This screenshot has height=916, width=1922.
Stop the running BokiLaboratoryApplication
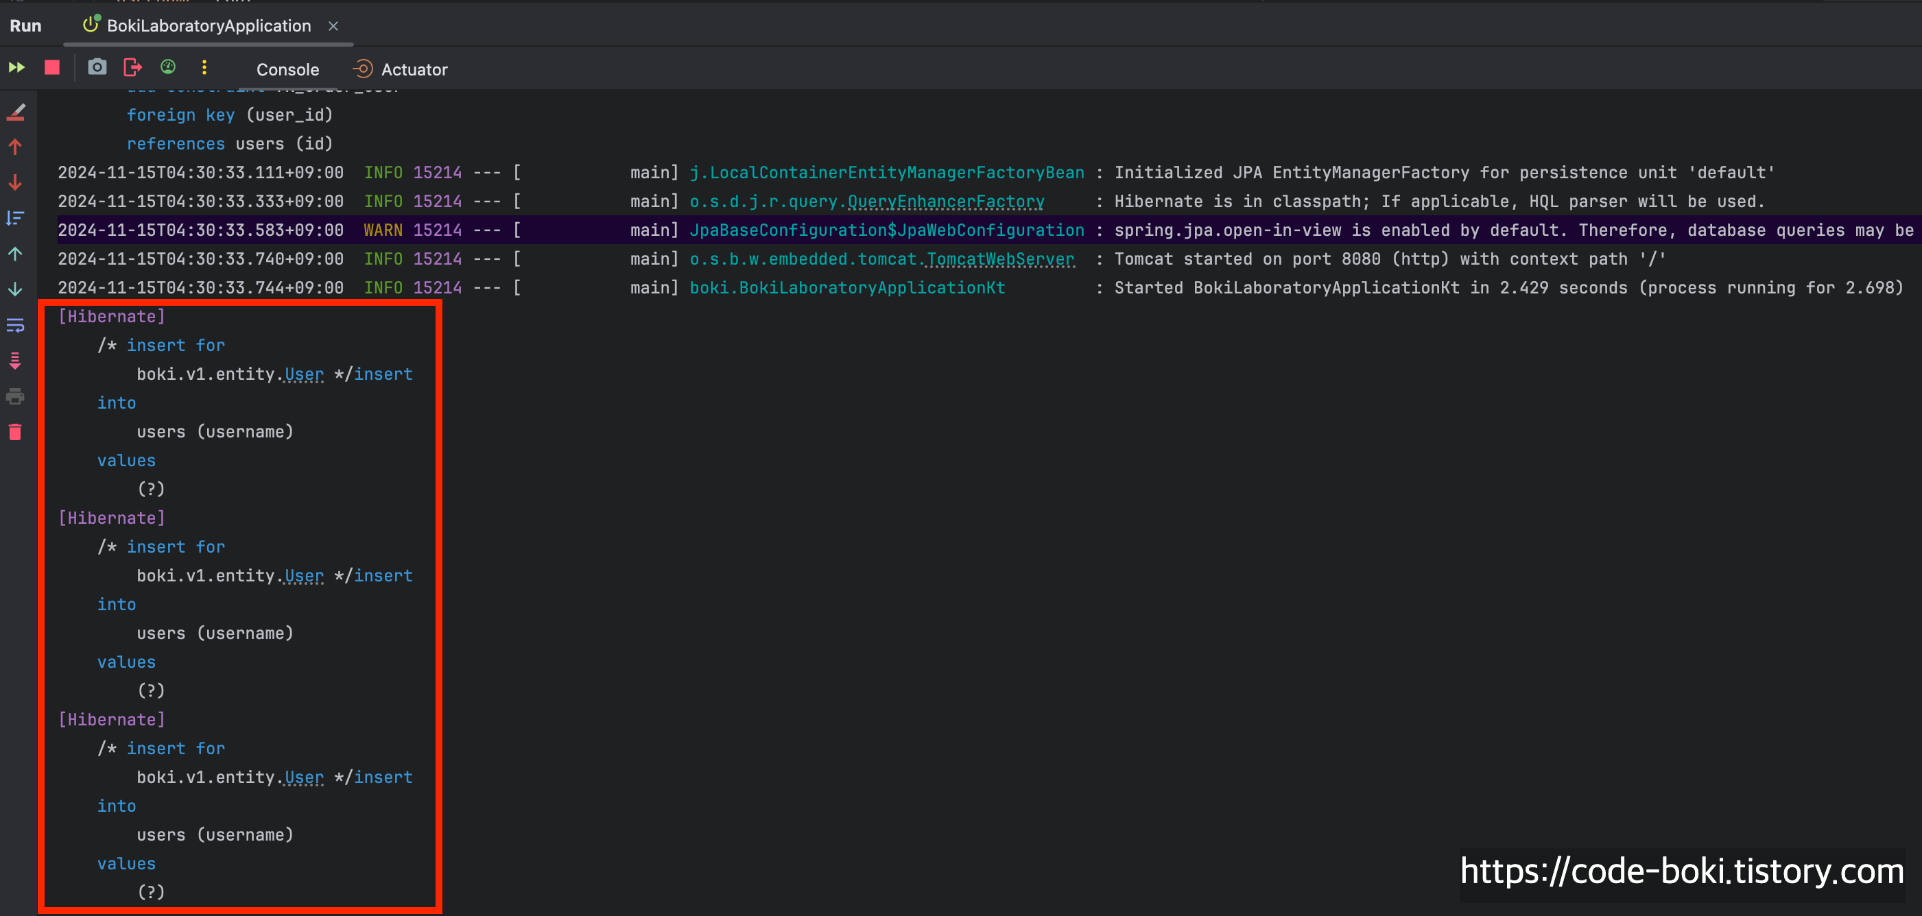click(52, 68)
